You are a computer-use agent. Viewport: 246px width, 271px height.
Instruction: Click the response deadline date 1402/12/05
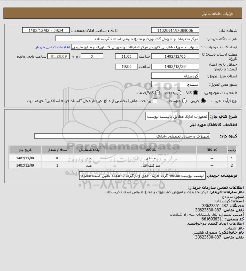(175, 56)
